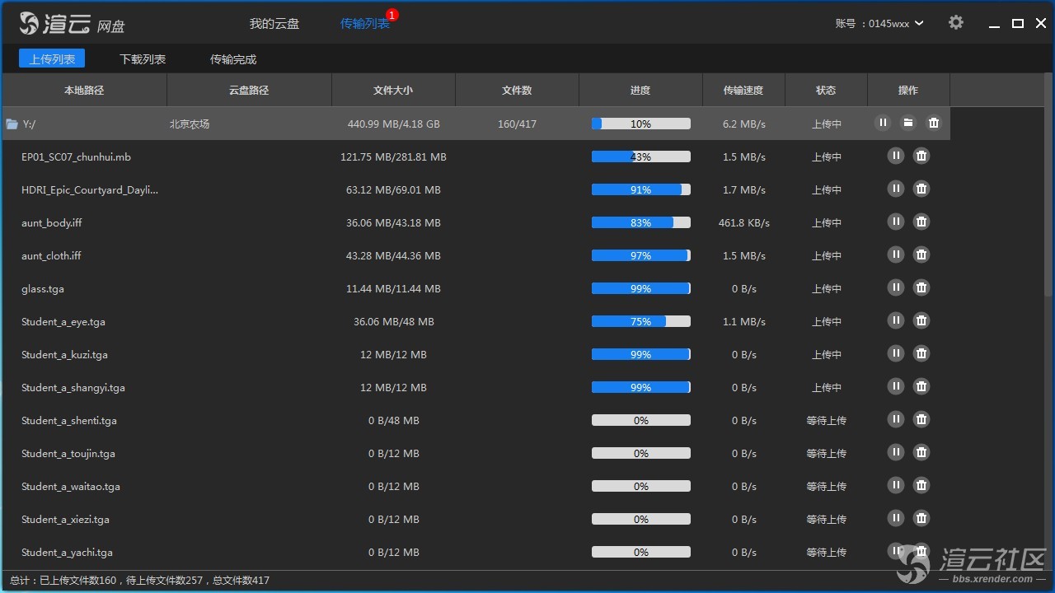Pause the waiting Student_a_shenti.tga upload

[895, 419]
